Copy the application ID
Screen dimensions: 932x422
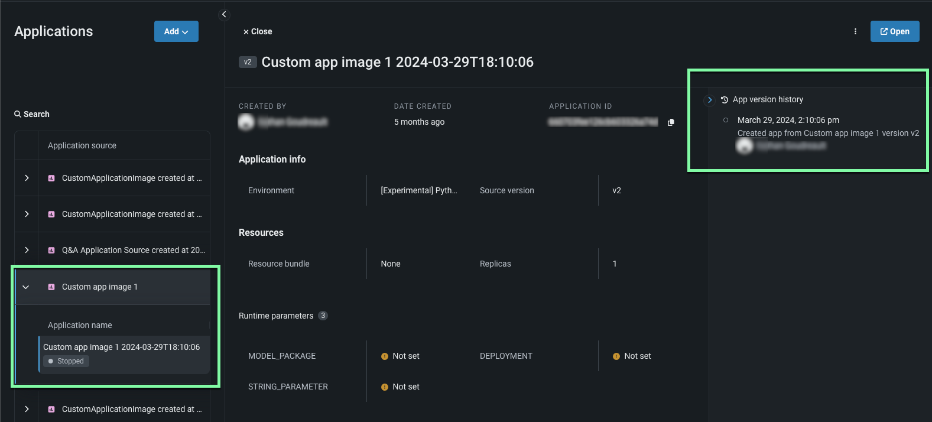click(671, 122)
